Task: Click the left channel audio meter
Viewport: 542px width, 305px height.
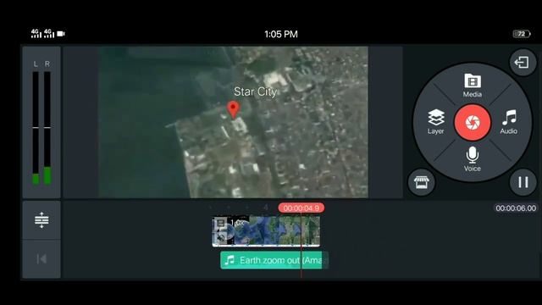Action: pyautogui.click(x=36, y=128)
